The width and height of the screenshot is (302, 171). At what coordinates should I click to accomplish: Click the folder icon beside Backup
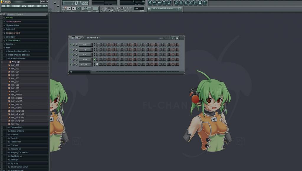coord(4,18)
